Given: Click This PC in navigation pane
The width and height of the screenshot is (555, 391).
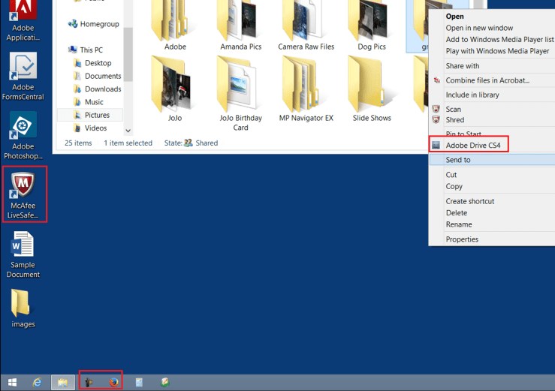Looking at the screenshot, I should (x=86, y=50).
